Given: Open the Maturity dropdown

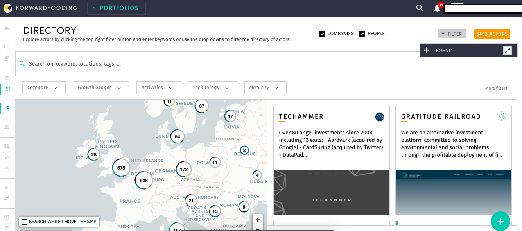Looking at the screenshot, I should [x=265, y=88].
